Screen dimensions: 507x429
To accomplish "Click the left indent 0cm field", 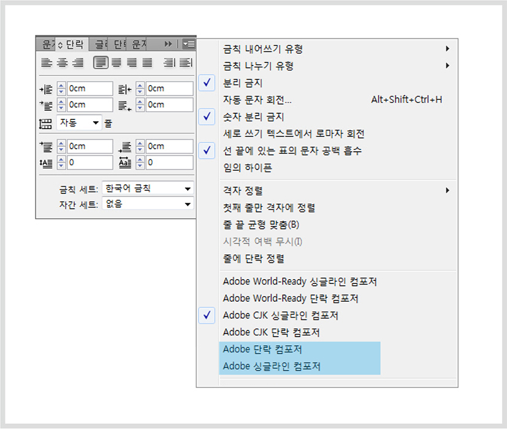I will (x=90, y=89).
